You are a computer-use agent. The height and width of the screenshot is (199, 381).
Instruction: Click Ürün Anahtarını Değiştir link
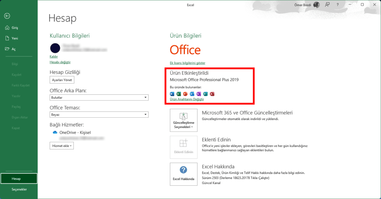click(187, 99)
